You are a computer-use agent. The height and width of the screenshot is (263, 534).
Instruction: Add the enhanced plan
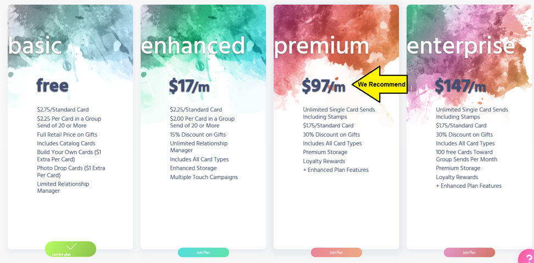203,253
